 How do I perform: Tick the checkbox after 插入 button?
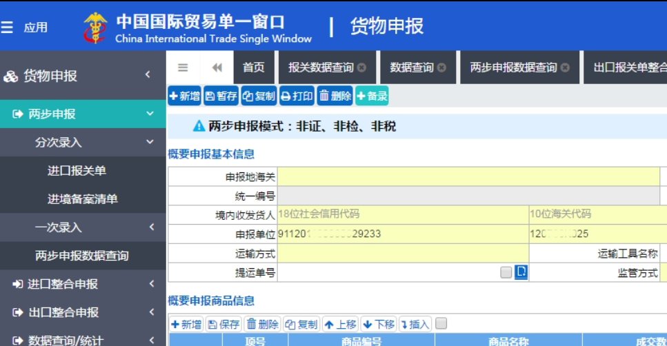coord(441,323)
